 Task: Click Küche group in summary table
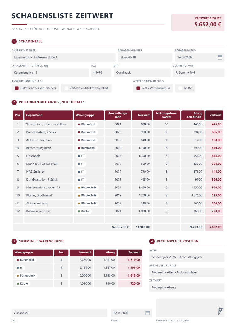tap(77, 284)
